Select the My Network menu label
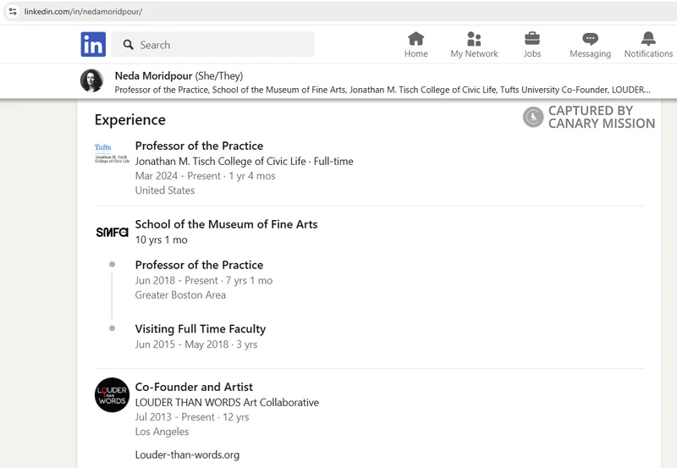The height and width of the screenshot is (468, 677). click(x=474, y=53)
